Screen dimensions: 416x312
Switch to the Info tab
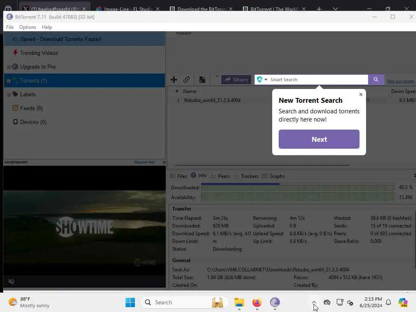point(199,175)
